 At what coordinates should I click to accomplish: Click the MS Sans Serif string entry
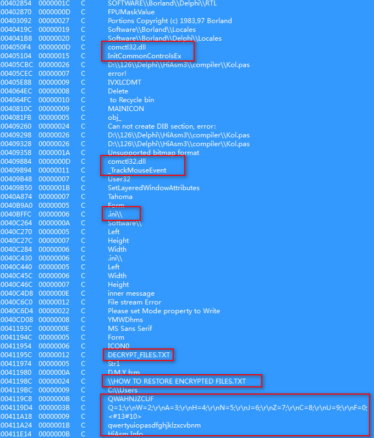point(130,329)
